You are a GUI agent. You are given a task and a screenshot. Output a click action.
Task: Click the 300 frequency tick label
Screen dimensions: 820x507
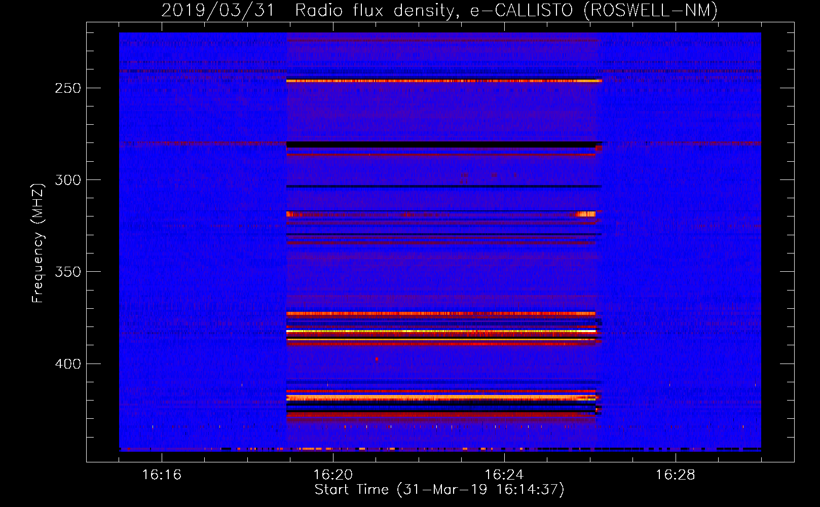click(x=68, y=180)
